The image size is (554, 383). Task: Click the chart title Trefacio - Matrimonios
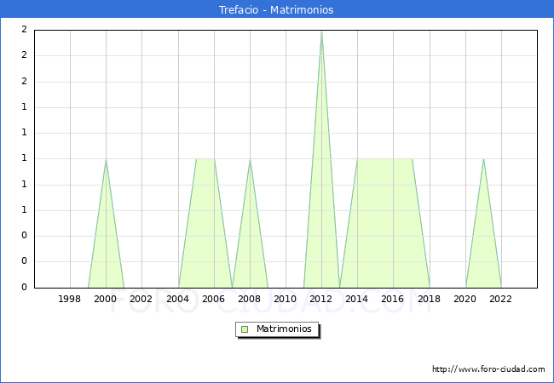click(277, 10)
